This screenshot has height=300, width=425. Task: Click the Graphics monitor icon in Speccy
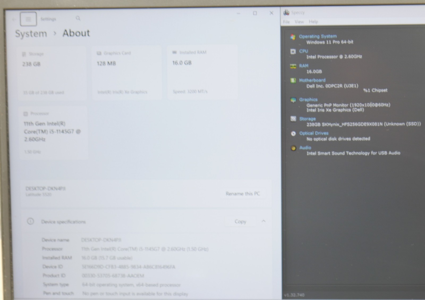coord(293,100)
